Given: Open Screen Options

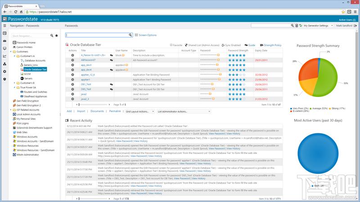Looking at the screenshot, I should coord(145,35).
